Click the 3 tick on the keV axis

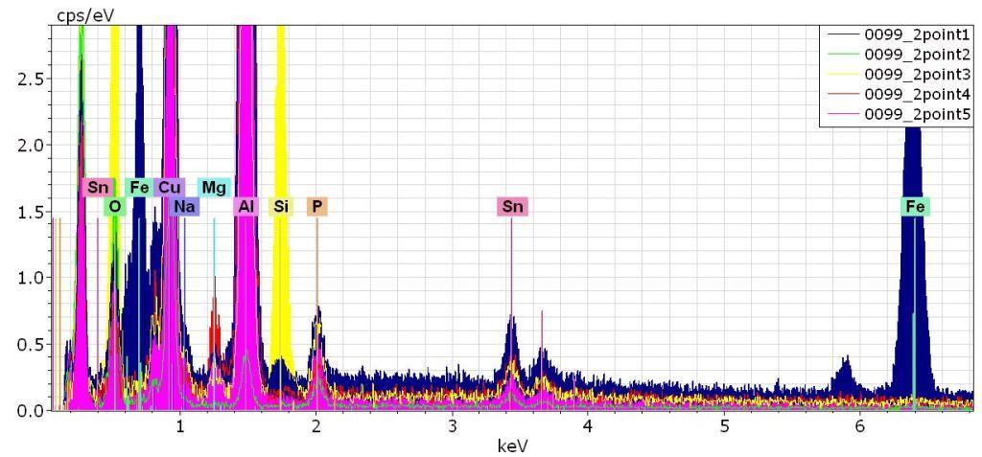pyautogui.click(x=452, y=427)
